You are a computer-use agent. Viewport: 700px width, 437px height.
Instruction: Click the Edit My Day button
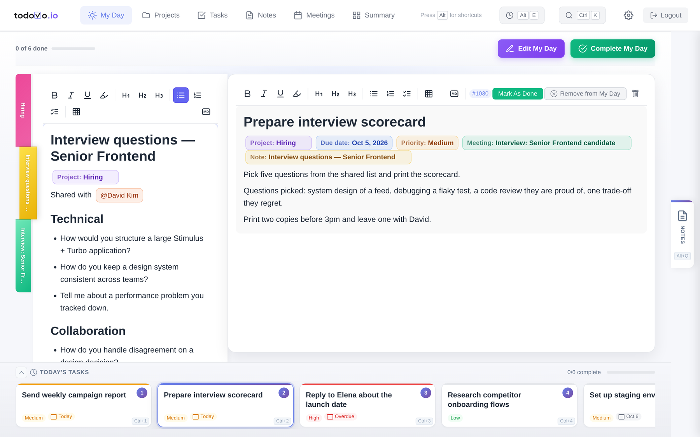(531, 49)
